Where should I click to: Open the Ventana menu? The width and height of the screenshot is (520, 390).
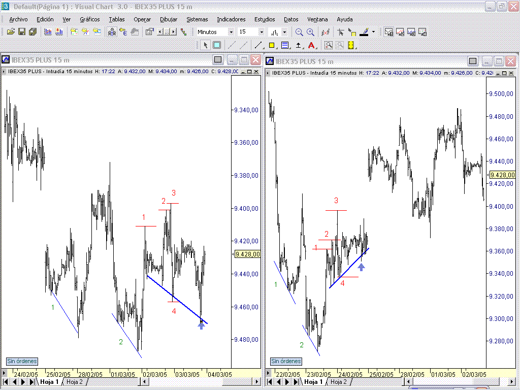(317, 19)
